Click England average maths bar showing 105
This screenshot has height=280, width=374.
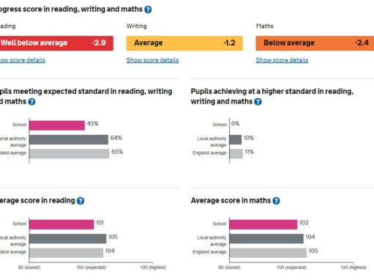point(268,253)
